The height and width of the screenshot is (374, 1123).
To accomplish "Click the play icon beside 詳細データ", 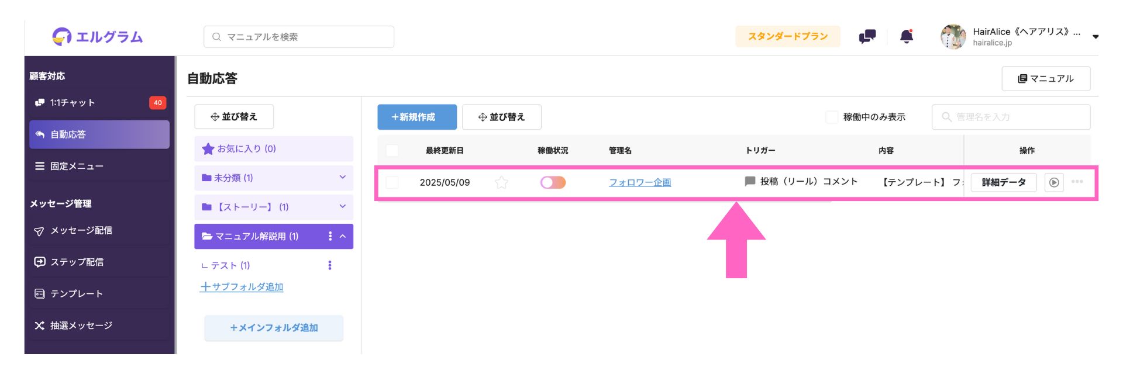I will 1053,182.
